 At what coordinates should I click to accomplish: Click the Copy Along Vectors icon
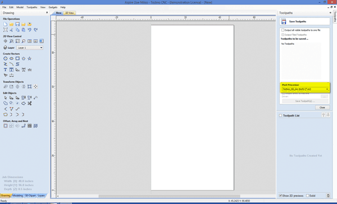pyautogui.click(x=24, y=126)
